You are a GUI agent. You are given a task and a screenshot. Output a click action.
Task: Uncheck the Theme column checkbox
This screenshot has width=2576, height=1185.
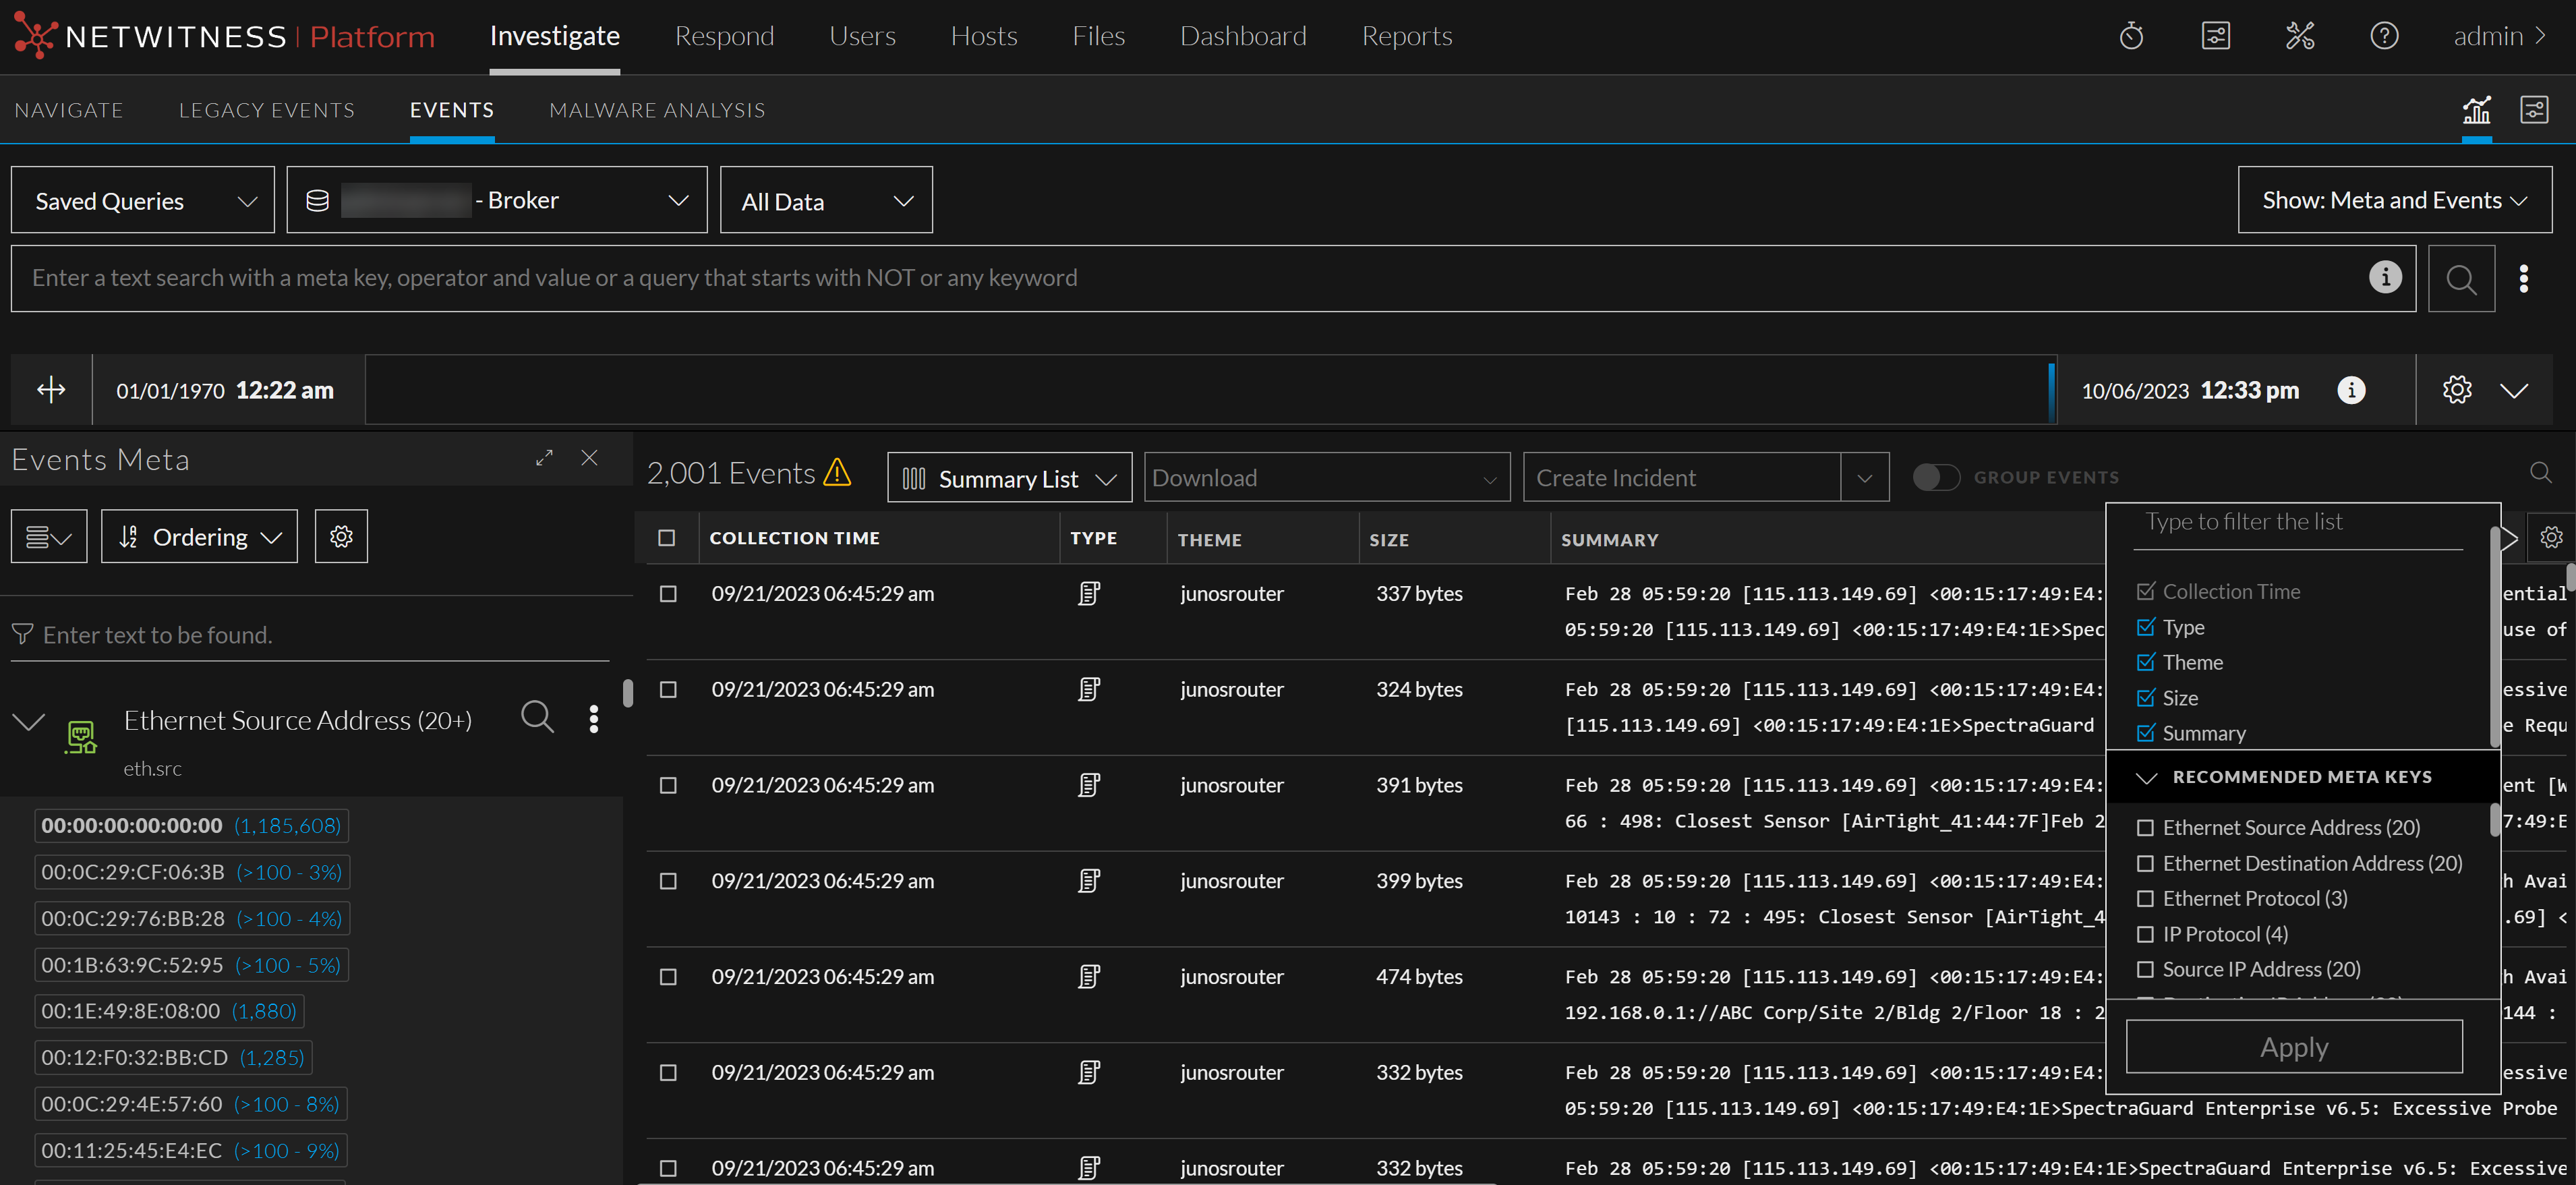[2145, 662]
